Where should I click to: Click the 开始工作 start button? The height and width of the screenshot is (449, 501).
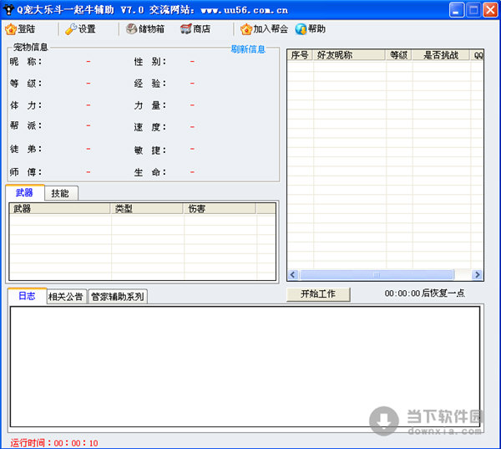pyautogui.click(x=318, y=294)
